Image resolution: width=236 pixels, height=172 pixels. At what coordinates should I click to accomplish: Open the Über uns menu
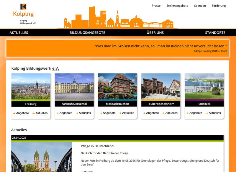[155, 33]
